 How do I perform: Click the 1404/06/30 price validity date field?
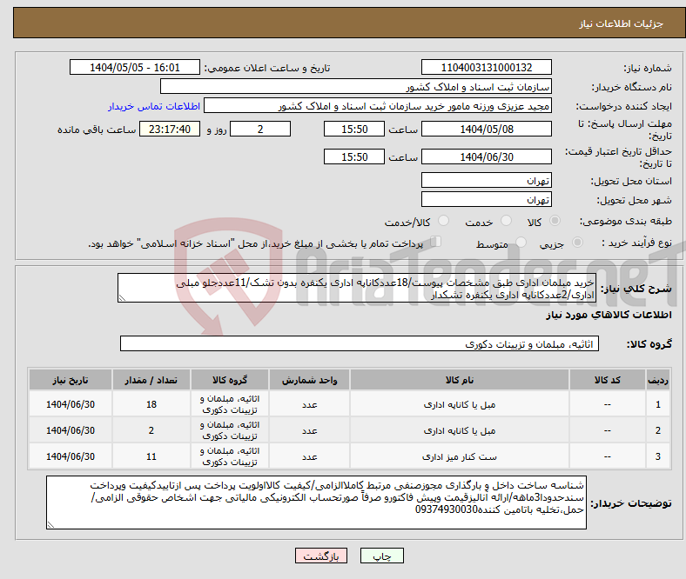486,156
